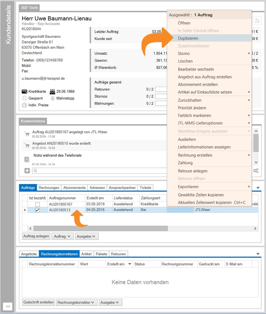Click the Indiv. Preise euro icon
This screenshot has height=314, width=266.
click(24, 105)
